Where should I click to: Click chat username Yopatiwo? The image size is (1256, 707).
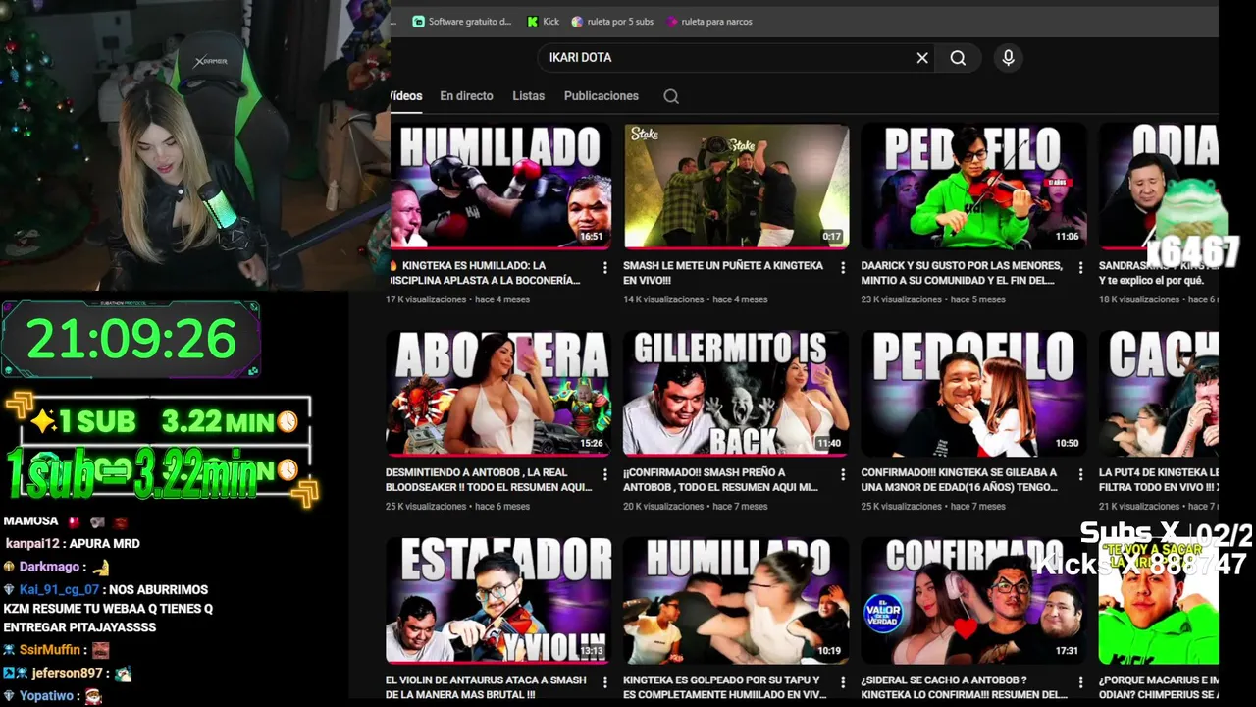[x=46, y=696]
